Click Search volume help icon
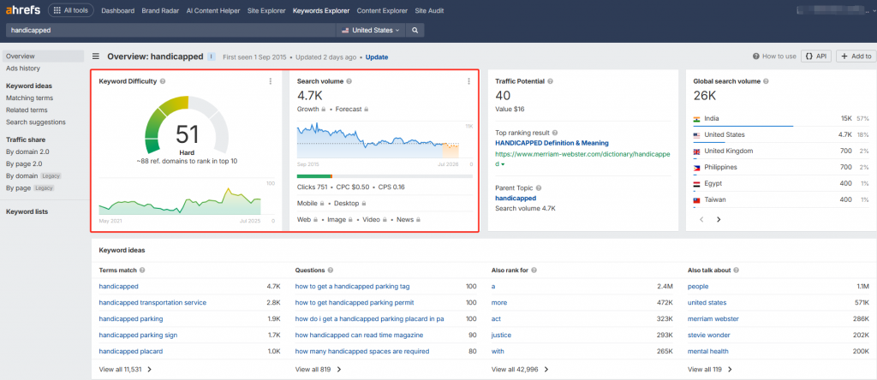Viewport: 877px width, 380px height. tap(349, 81)
